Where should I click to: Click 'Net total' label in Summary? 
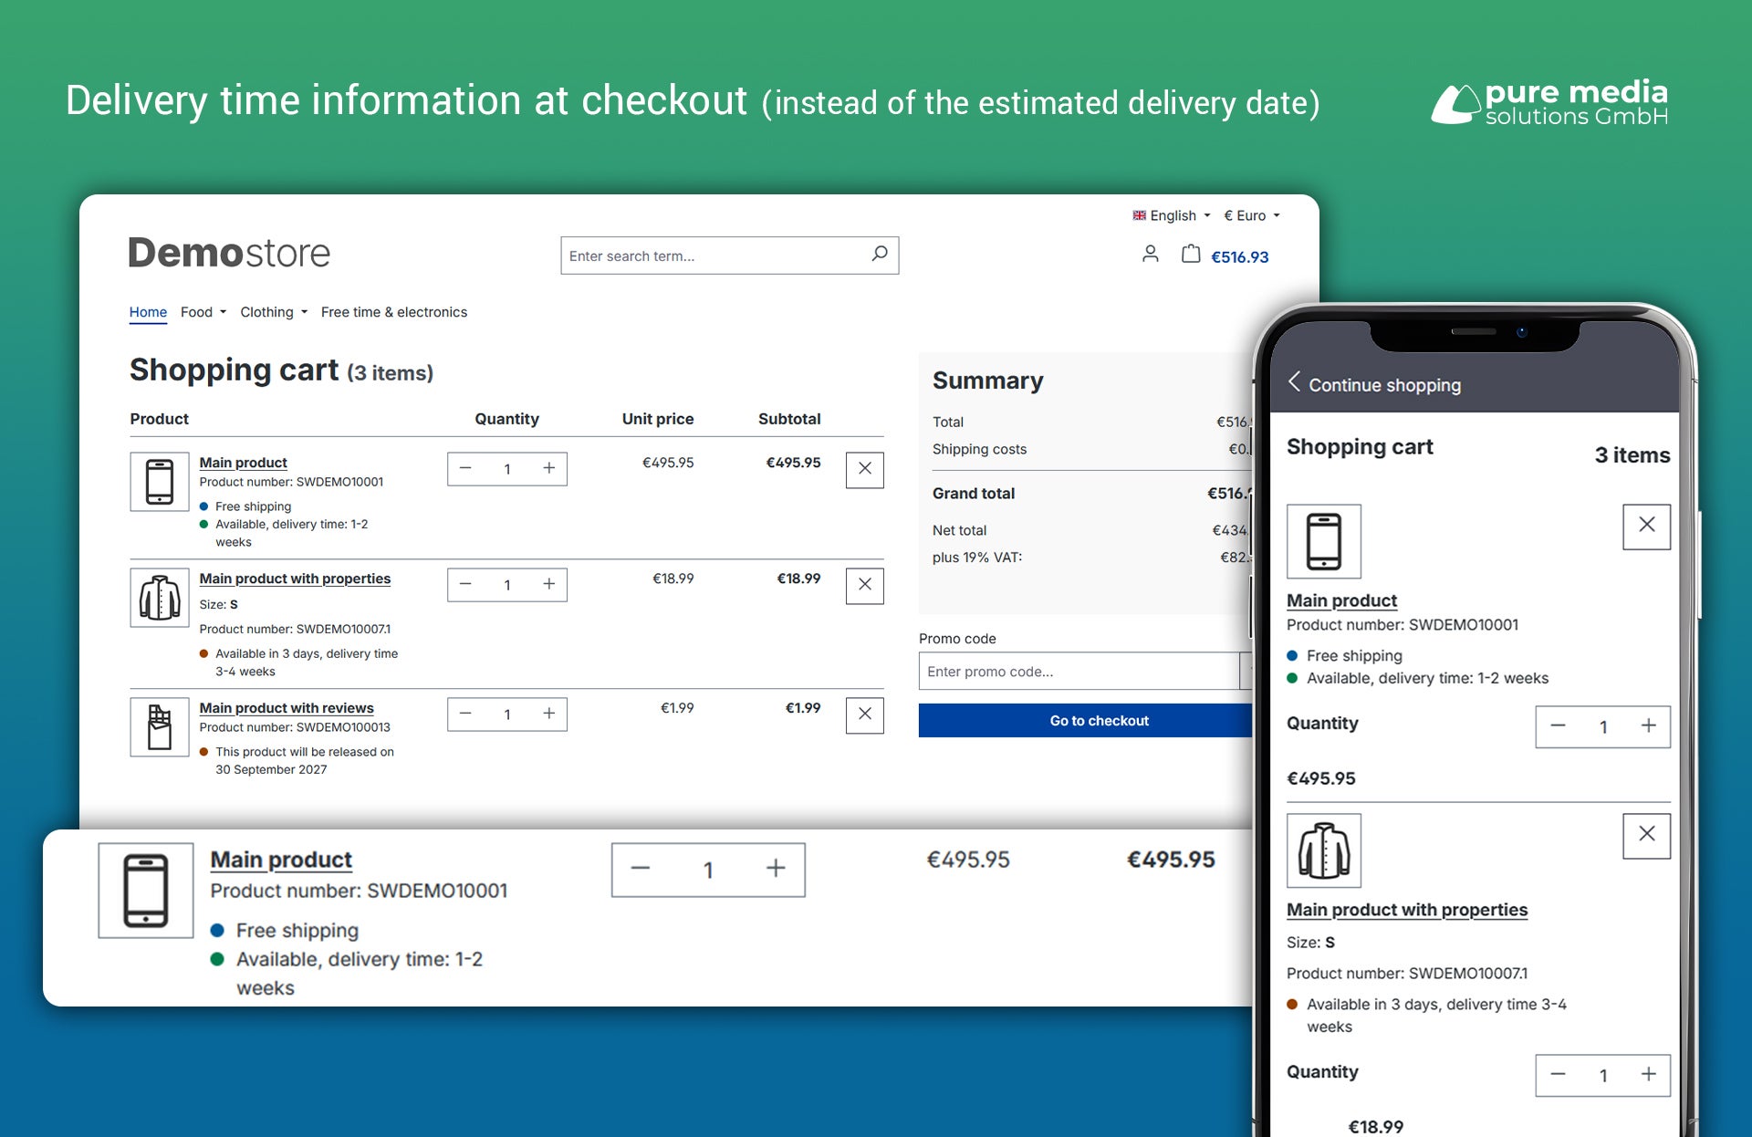click(x=959, y=530)
